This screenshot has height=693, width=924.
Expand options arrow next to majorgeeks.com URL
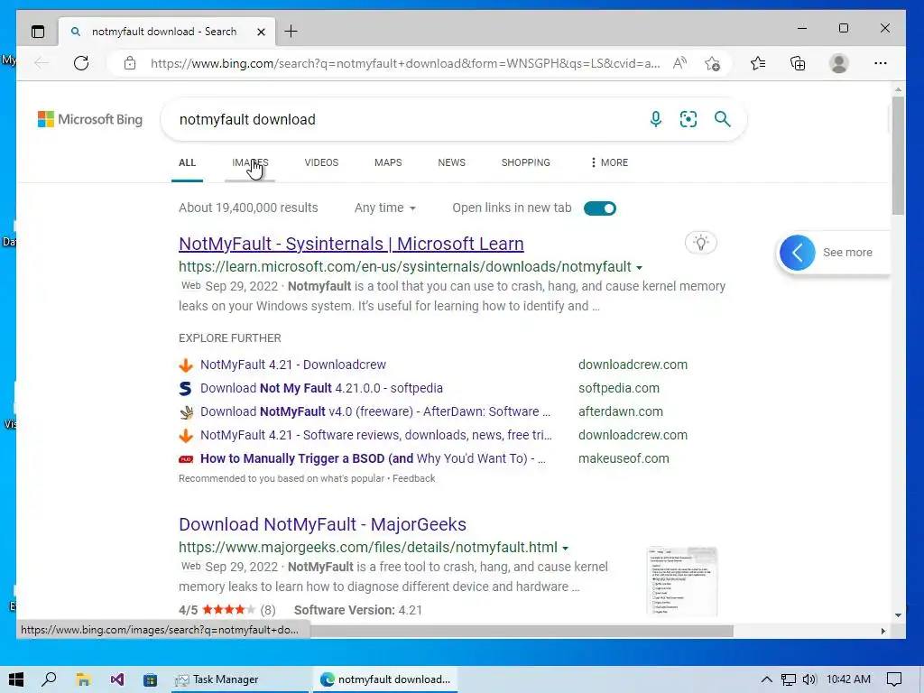pos(565,548)
